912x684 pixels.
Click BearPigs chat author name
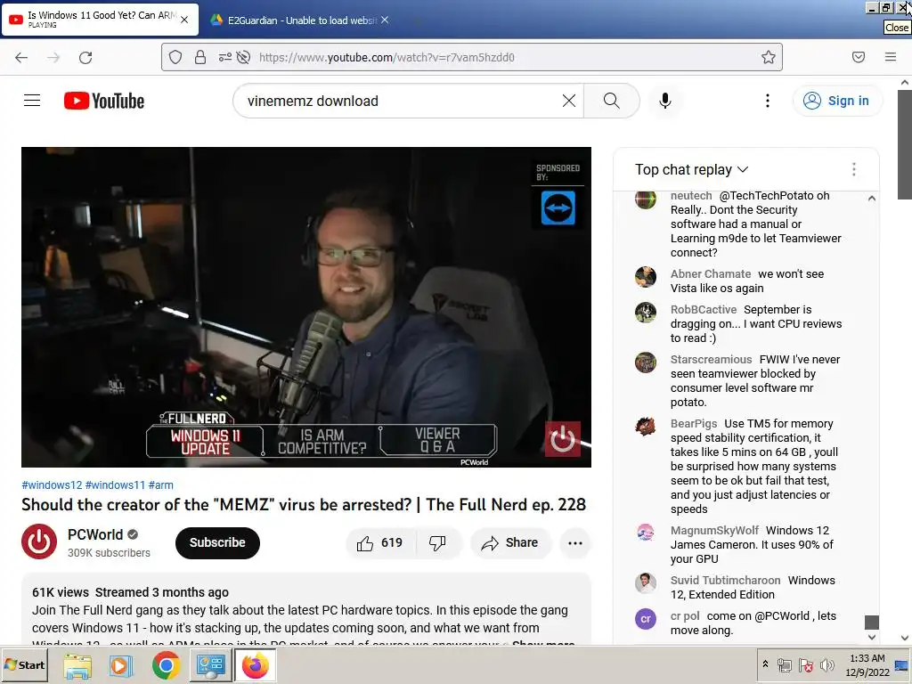point(693,423)
